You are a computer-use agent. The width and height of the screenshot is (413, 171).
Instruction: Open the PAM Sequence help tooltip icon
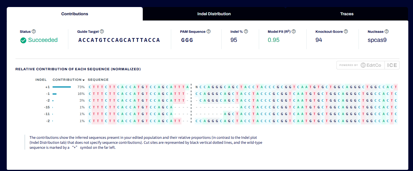click(x=208, y=32)
